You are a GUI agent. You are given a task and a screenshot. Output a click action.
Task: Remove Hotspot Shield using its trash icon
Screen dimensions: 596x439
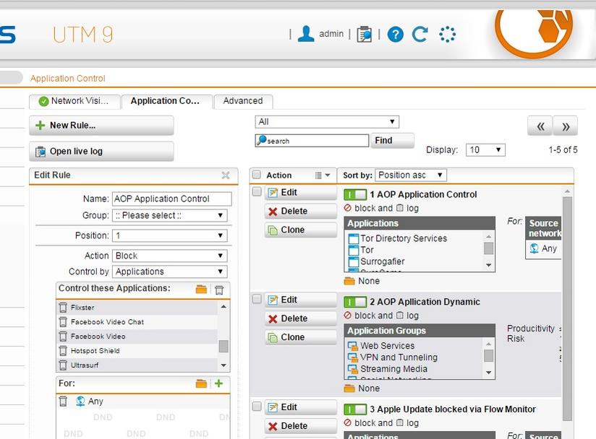(x=63, y=351)
